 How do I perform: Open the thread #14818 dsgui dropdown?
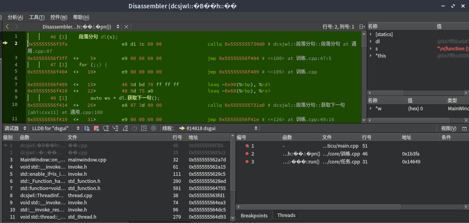218,128
